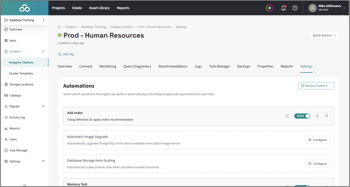Screen dimensions: 350x187
Task: Configure Database Storage Auto-Scaling
Action: (318, 163)
